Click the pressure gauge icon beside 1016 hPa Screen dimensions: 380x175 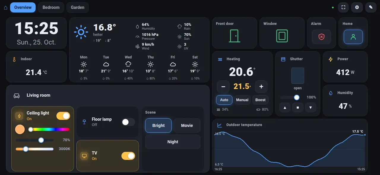137,36
